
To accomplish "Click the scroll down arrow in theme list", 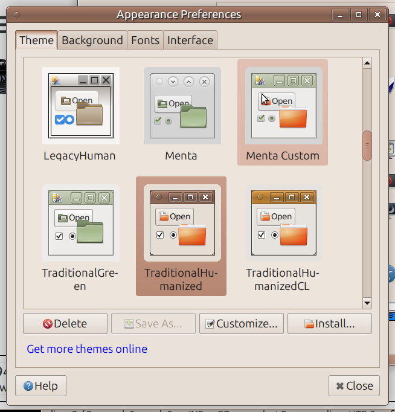I will pos(367,303).
